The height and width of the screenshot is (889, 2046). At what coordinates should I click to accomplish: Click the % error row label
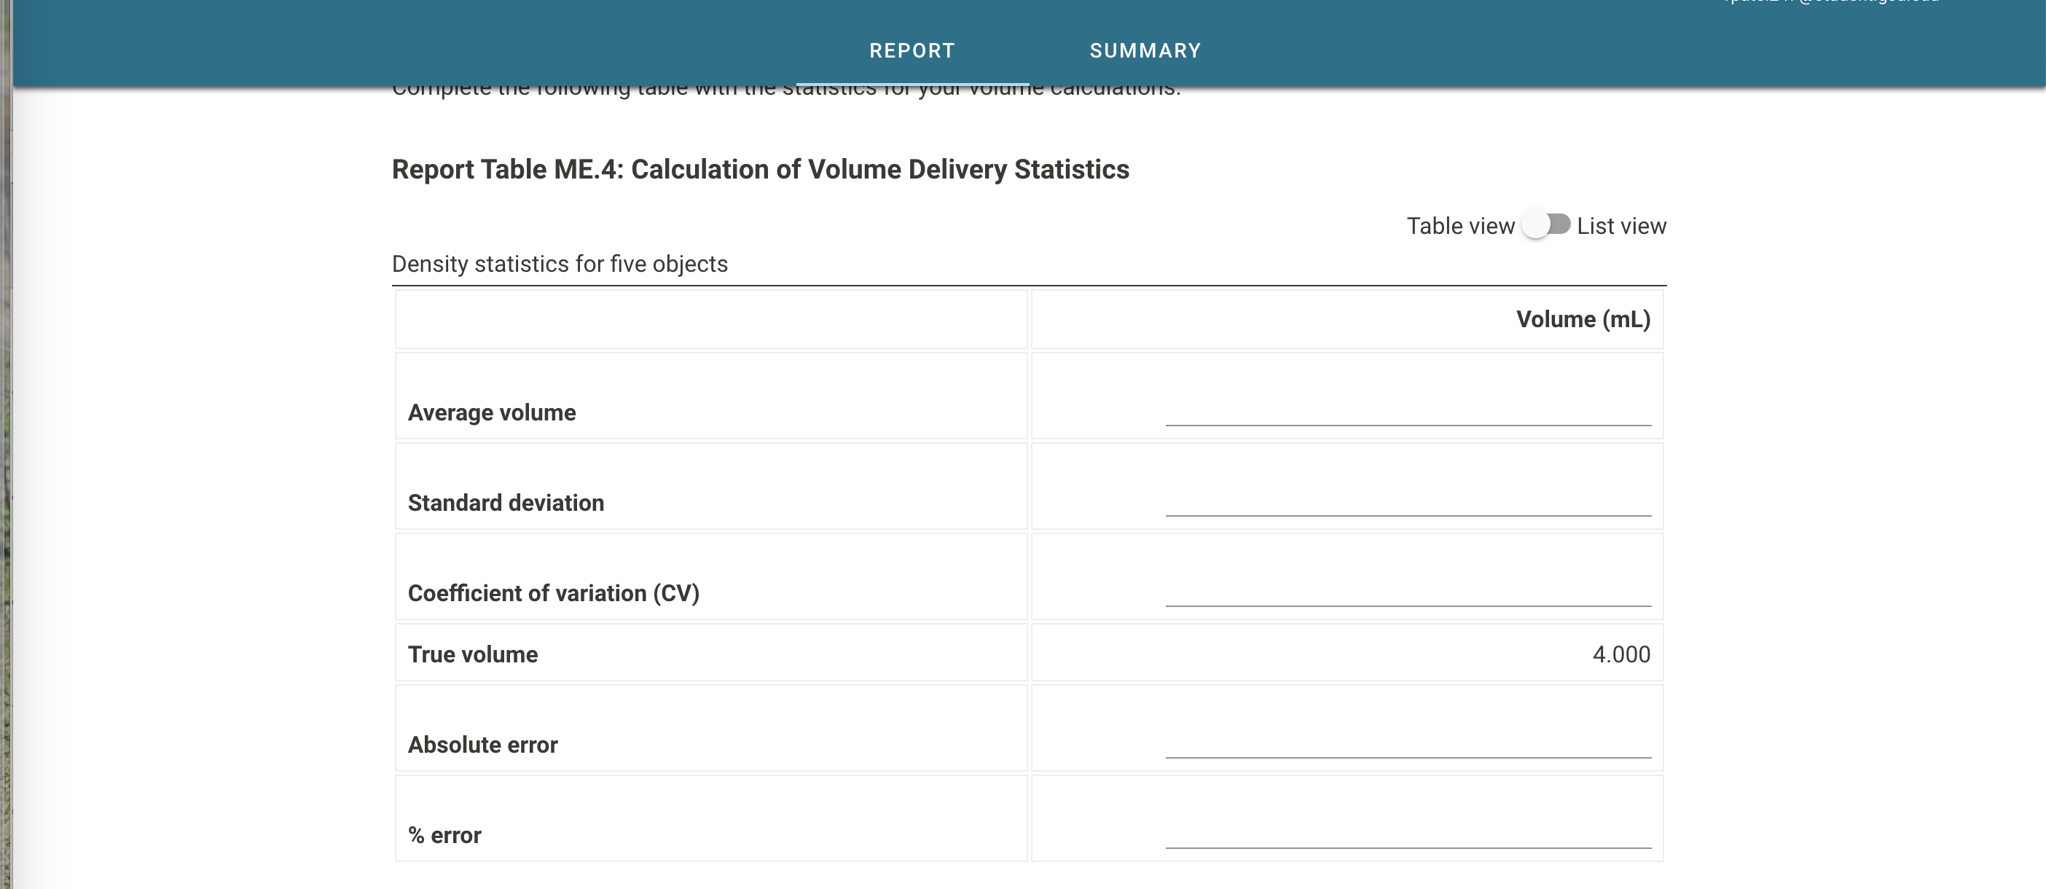(x=444, y=835)
